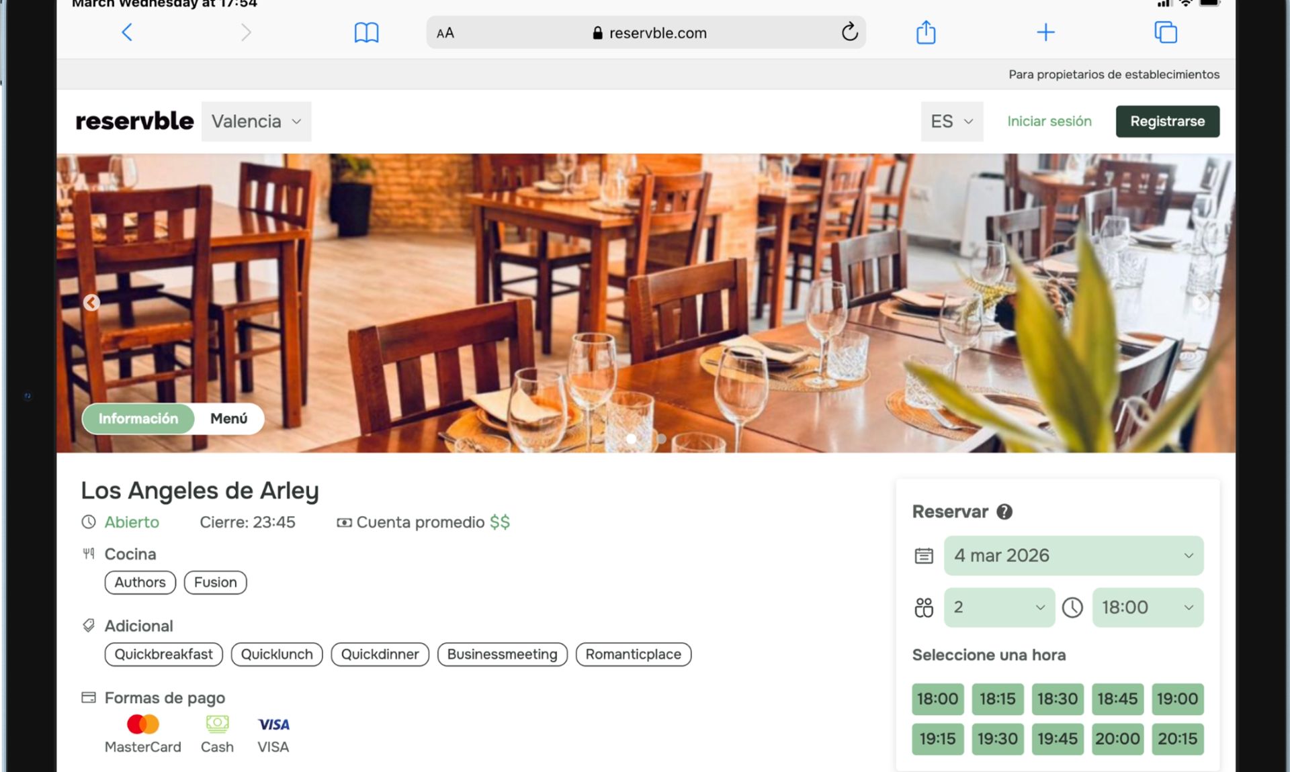
Task: Switch to the Información toggle view
Action: point(138,419)
